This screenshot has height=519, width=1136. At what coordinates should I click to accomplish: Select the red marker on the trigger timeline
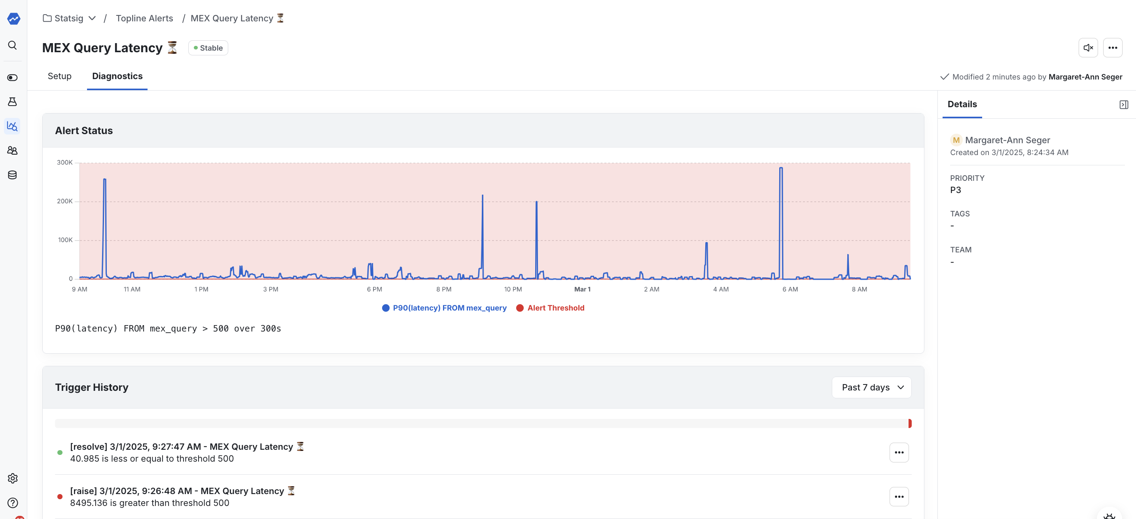pyautogui.click(x=909, y=424)
